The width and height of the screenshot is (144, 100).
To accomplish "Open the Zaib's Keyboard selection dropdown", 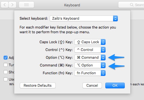I will click(84, 19).
